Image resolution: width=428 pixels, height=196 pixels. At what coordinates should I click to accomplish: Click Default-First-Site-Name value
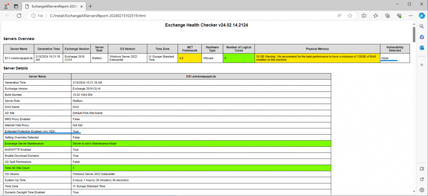point(88,113)
